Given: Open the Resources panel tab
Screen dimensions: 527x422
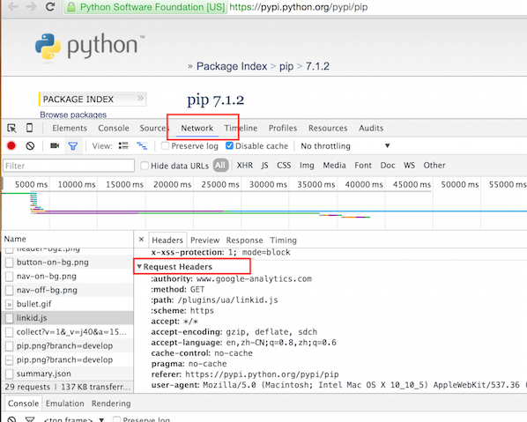Looking at the screenshot, I should pyautogui.click(x=328, y=128).
